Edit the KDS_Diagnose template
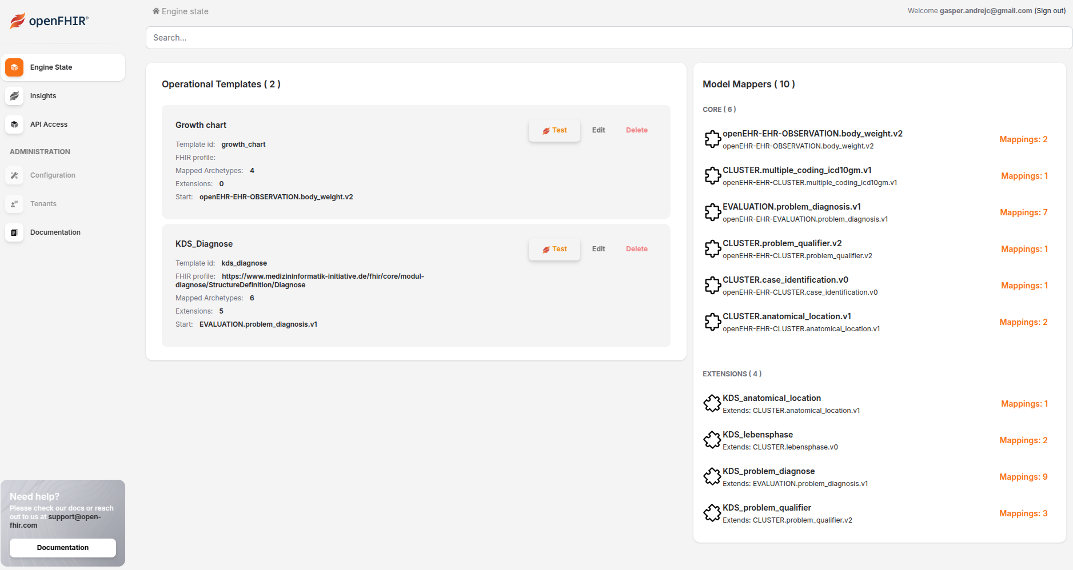This screenshot has height=570, width=1073. [x=599, y=249]
